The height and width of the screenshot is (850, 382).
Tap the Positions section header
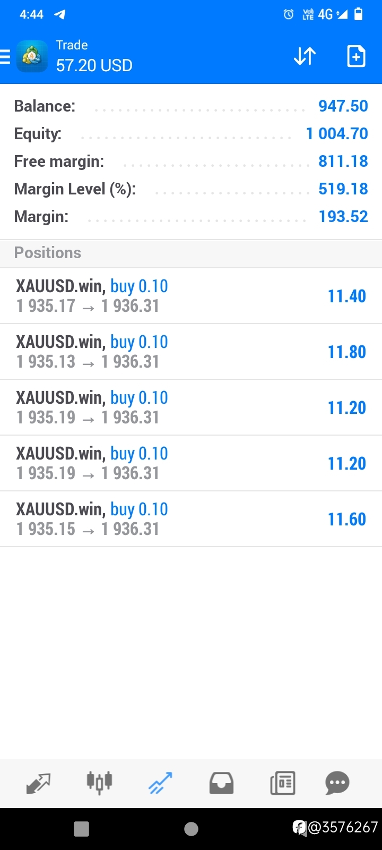click(x=191, y=253)
